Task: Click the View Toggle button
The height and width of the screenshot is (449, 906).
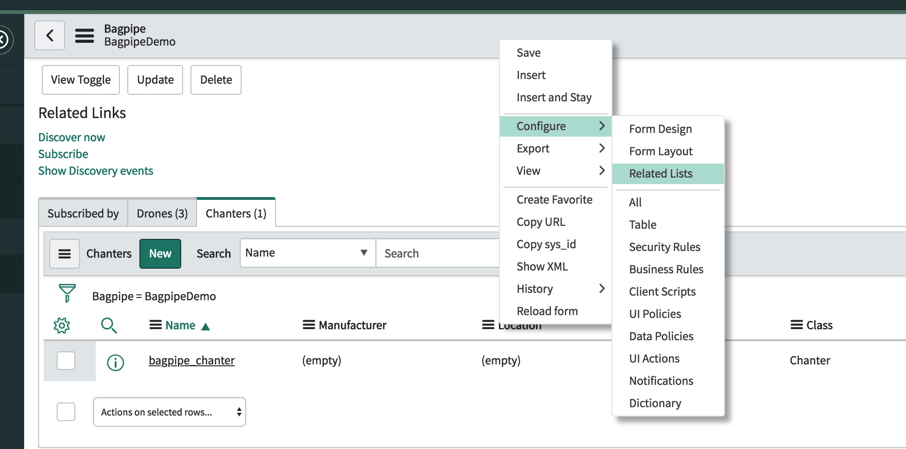Action: click(81, 80)
